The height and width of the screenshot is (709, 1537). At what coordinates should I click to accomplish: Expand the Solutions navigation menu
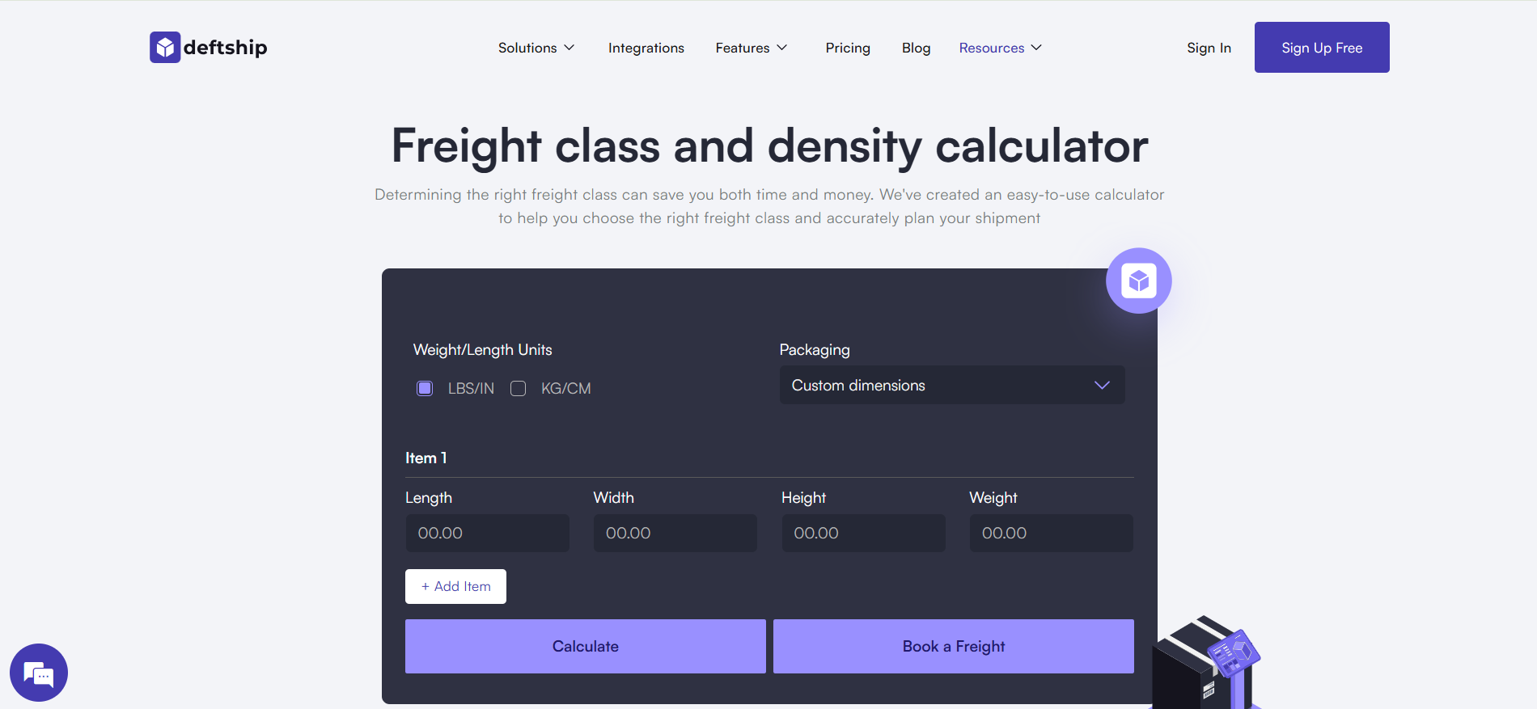coord(536,48)
